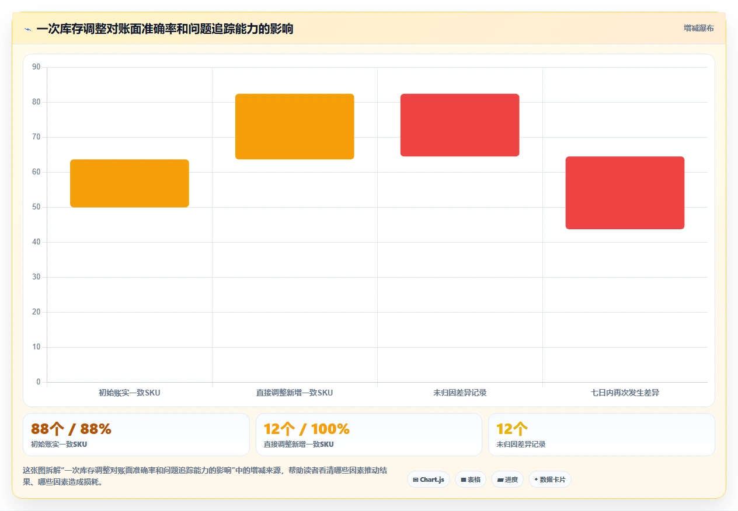This screenshot has height=511, width=738.
Task: Click the red 七日内再次发生差异 bar
Action: [625, 193]
